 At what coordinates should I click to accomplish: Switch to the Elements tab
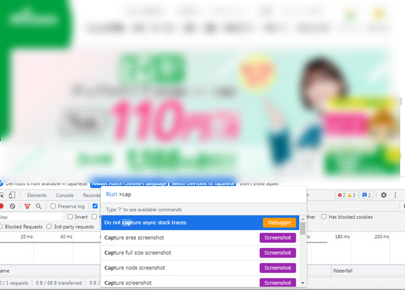point(37,195)
